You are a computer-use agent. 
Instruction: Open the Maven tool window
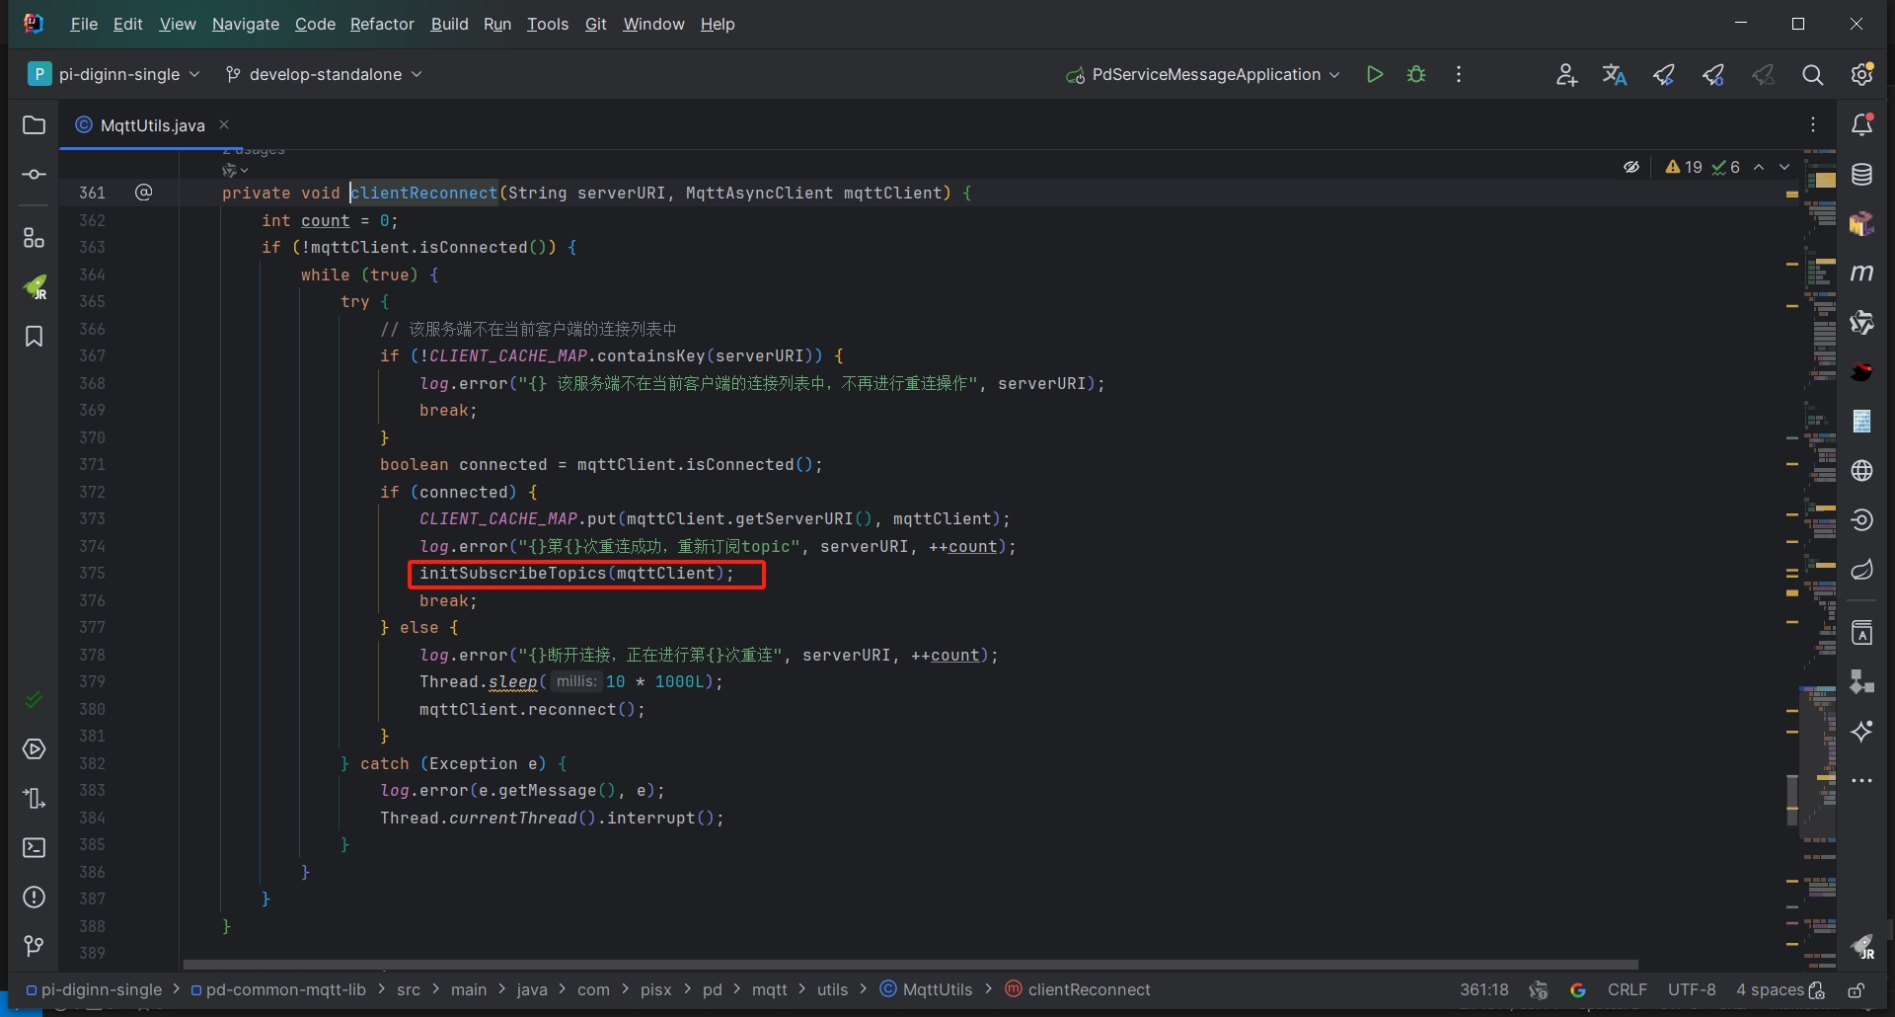coord(1861,274)
